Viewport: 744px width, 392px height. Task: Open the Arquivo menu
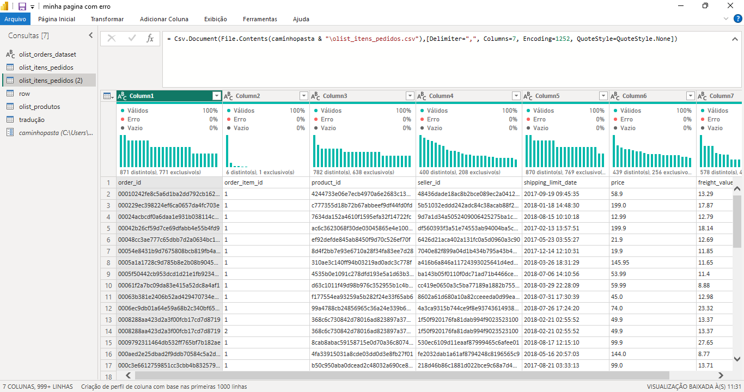pos(15,19)
